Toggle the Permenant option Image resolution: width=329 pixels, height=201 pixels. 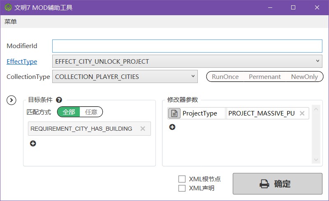(264, 77)
